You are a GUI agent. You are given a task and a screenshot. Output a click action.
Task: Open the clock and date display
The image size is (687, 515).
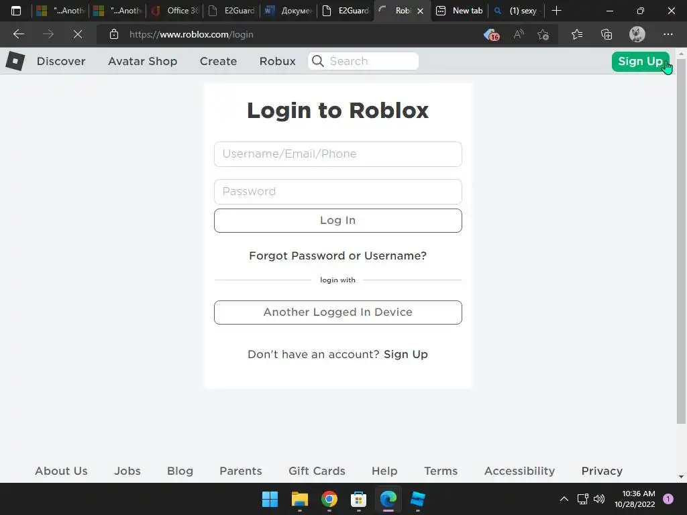(635, 499)
